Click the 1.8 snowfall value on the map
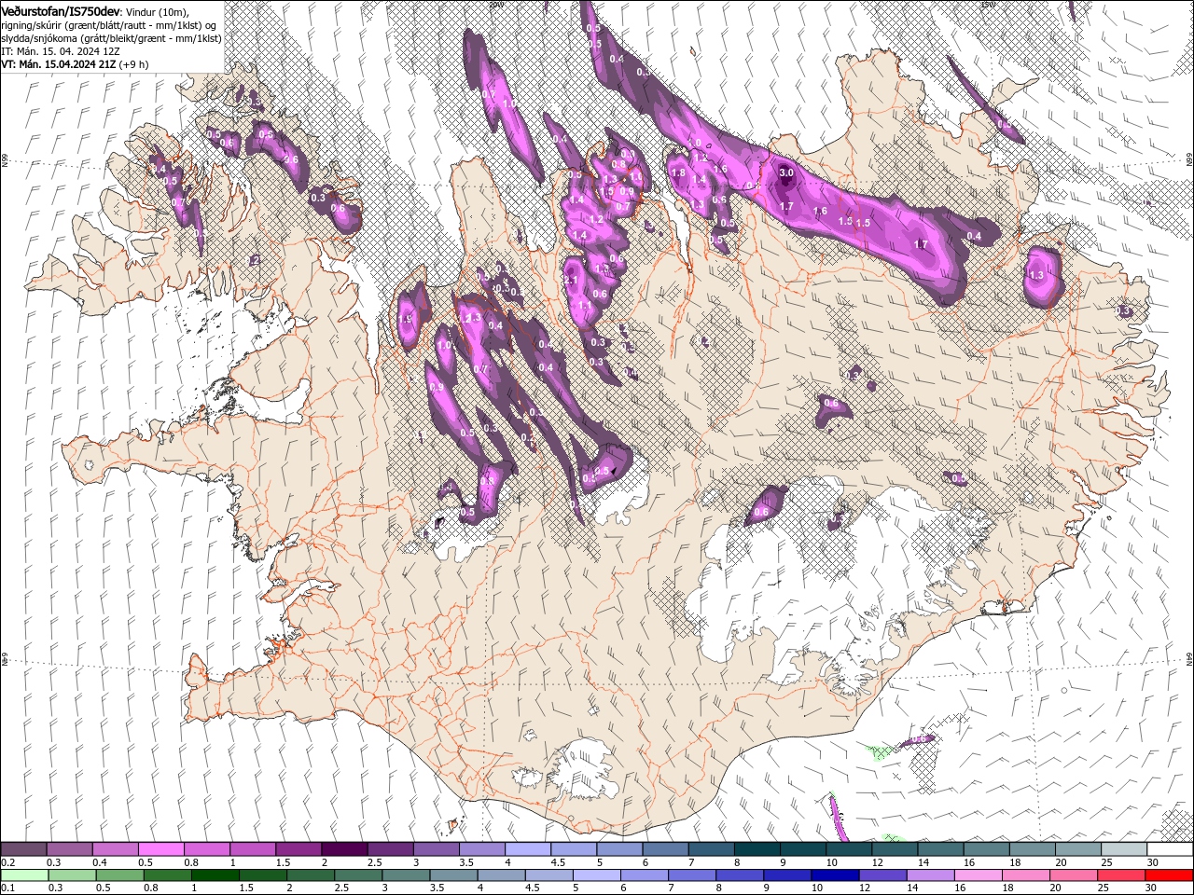The image size is (1194, 895). pyautogui.click(x=679, y=172)
